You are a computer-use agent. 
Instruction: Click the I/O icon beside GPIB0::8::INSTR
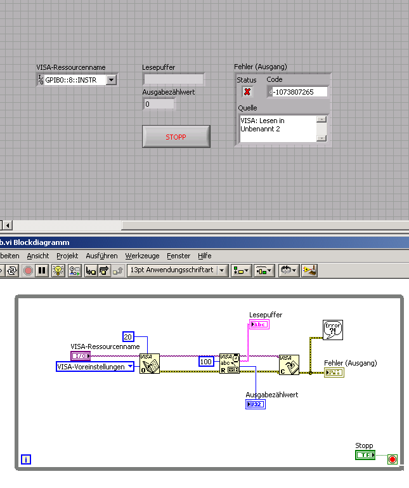[41, 80]
